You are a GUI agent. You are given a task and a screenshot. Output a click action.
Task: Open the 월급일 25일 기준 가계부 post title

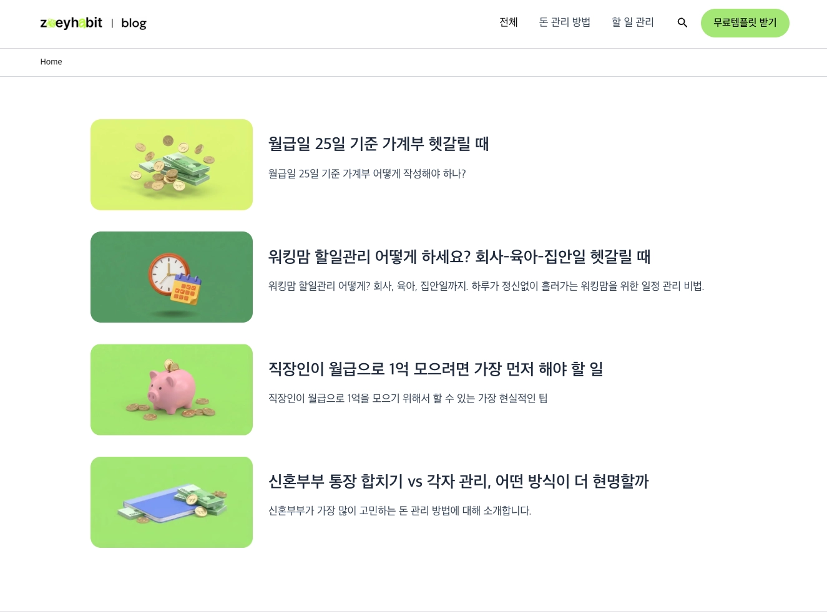point(379,144)
